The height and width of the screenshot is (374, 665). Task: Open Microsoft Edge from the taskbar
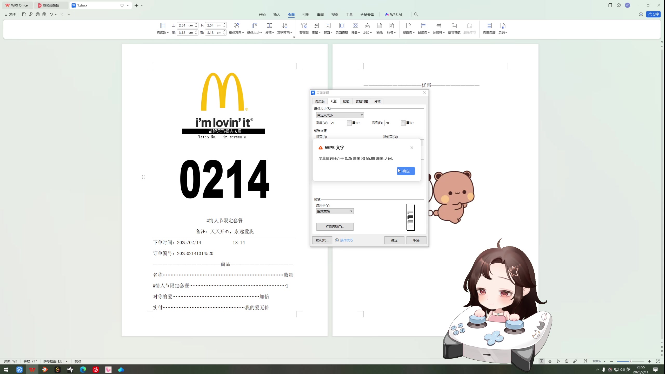click(83, 369)
